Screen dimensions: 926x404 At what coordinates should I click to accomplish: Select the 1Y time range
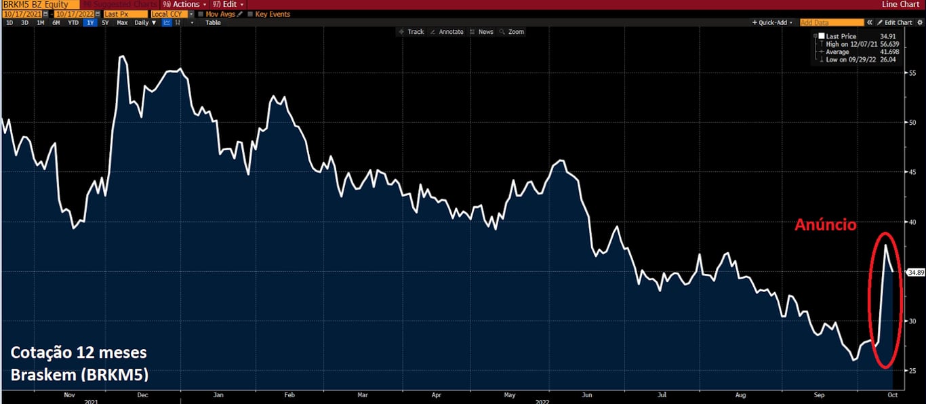90,22
